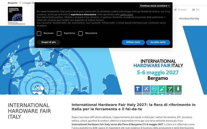Click the spray can category icon
This screenshot has height=129, width=207.
pyautogui.click(x=178, y=89)
